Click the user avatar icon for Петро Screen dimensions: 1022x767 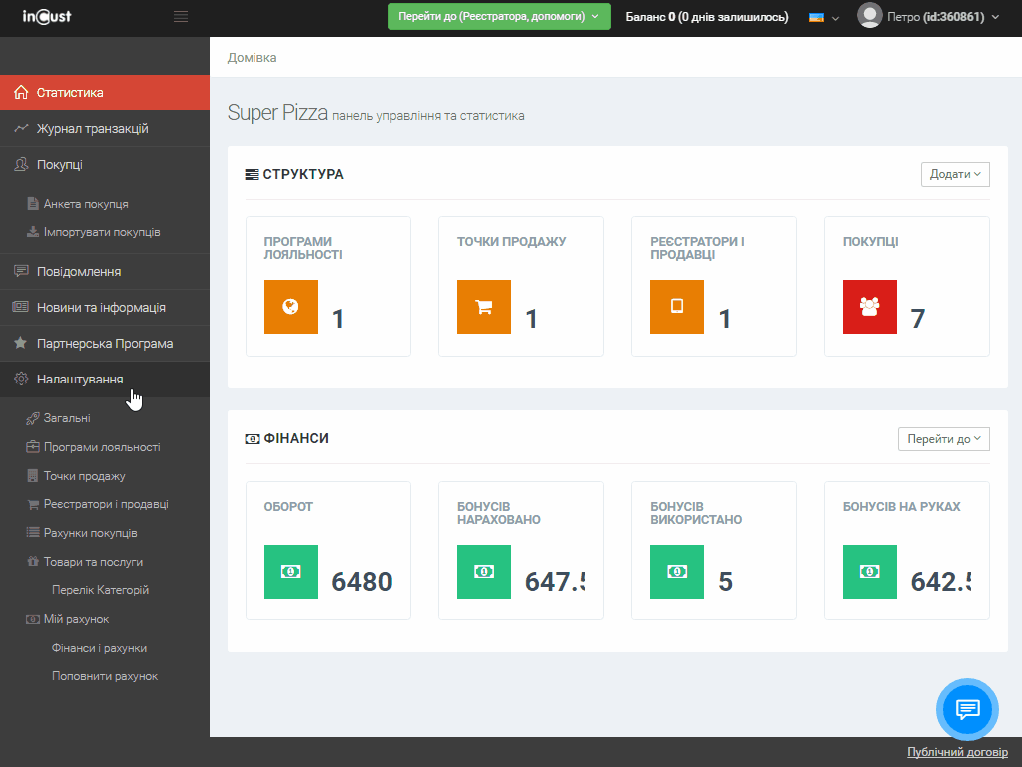coord(869,16)
